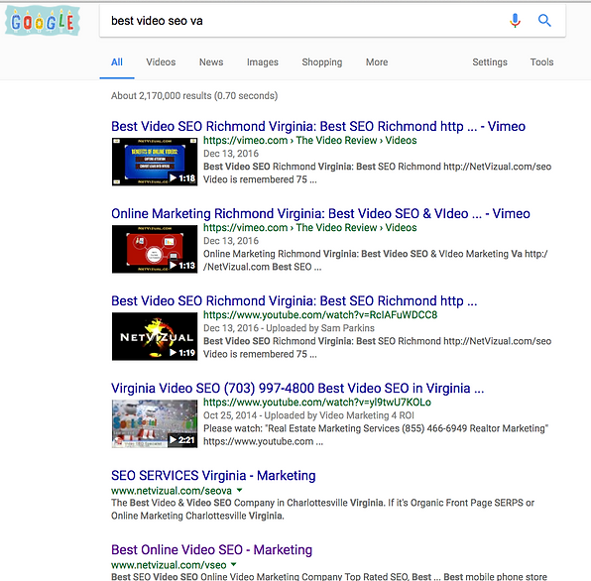Switch to the Videos tab

tap(161, 62)
